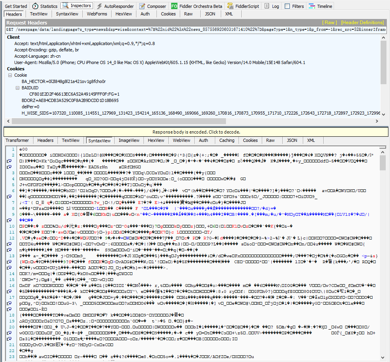Open the Get Started tab
The width and height of the screenshot is (390, 362).
click(x=16, y=6)
